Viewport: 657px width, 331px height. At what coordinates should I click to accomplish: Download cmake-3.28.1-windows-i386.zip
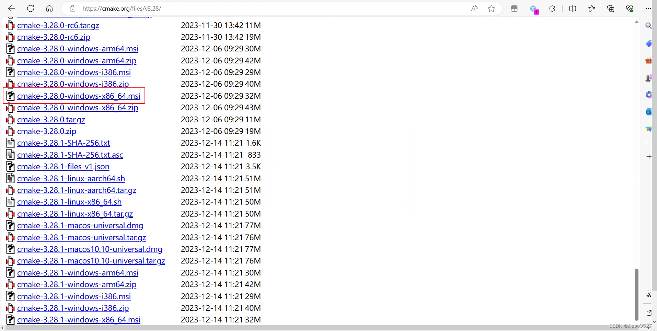[73, 308]
